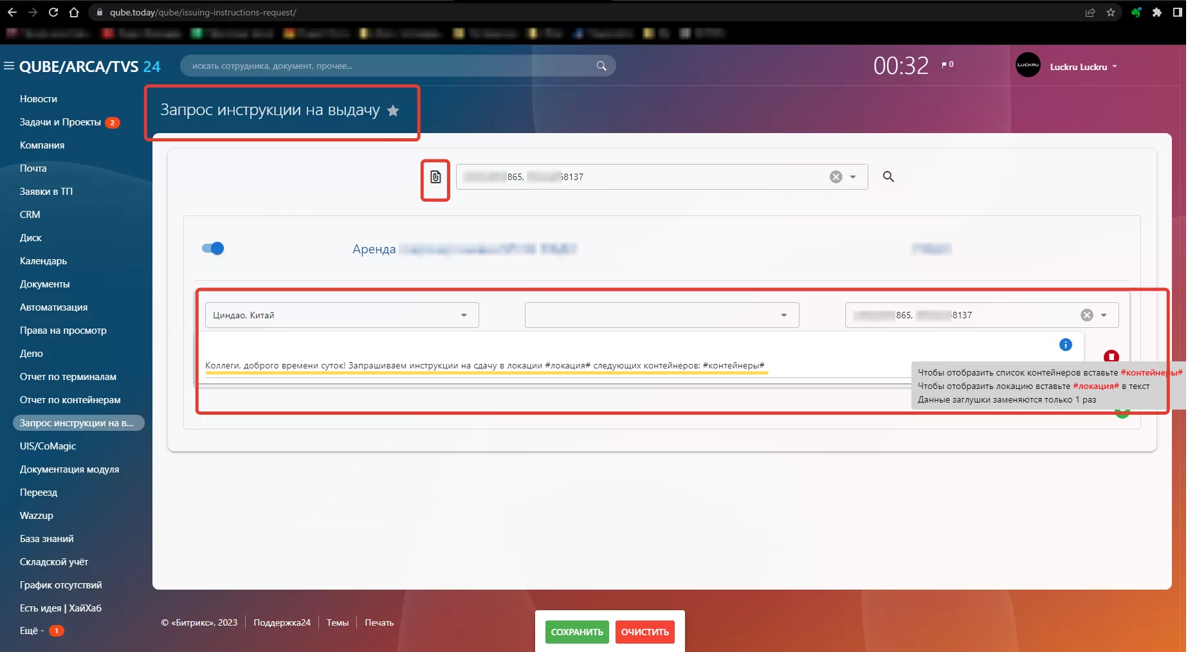Open График отсутствий in sidebar
Screen dimensions: 1188x652
[60, 585]
